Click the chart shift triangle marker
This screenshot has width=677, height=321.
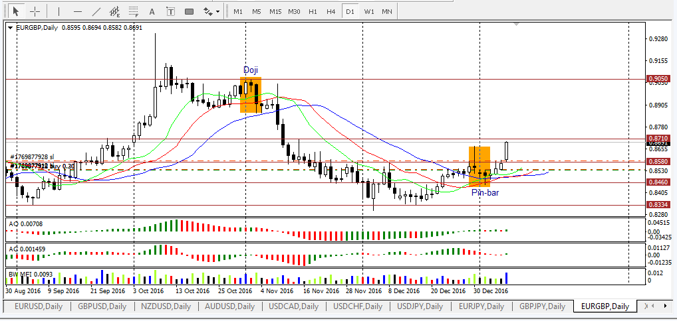click(516, 25)
